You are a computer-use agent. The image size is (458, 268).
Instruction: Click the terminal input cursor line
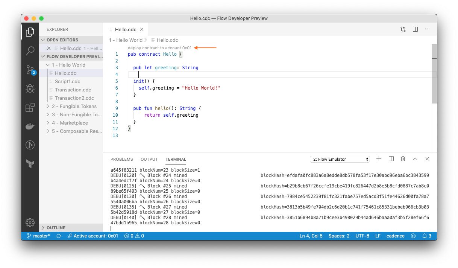[112, 228]
